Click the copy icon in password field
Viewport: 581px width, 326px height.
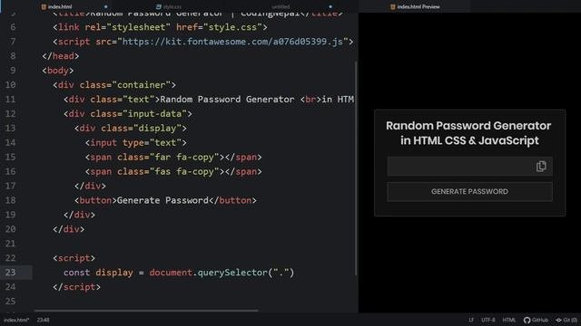(x=541, y=167)
